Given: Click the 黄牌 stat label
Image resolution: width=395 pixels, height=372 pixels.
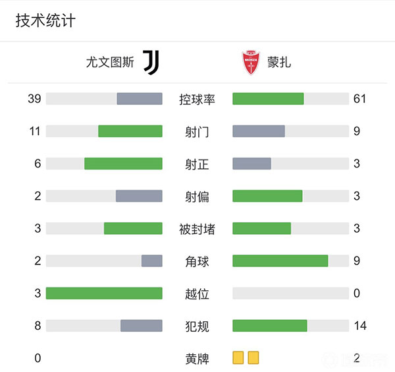Looking at the screenshot, I should [197, 359].
